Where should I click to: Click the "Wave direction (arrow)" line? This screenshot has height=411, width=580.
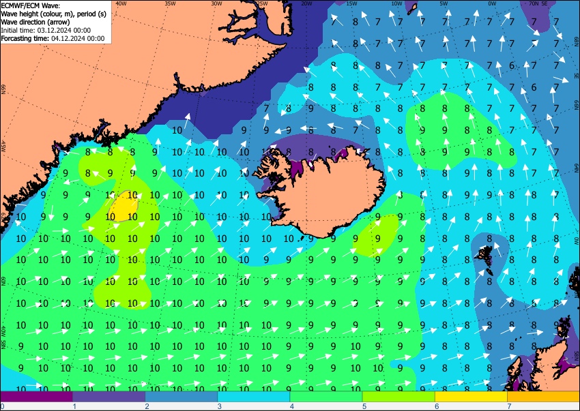pos(35,22)
